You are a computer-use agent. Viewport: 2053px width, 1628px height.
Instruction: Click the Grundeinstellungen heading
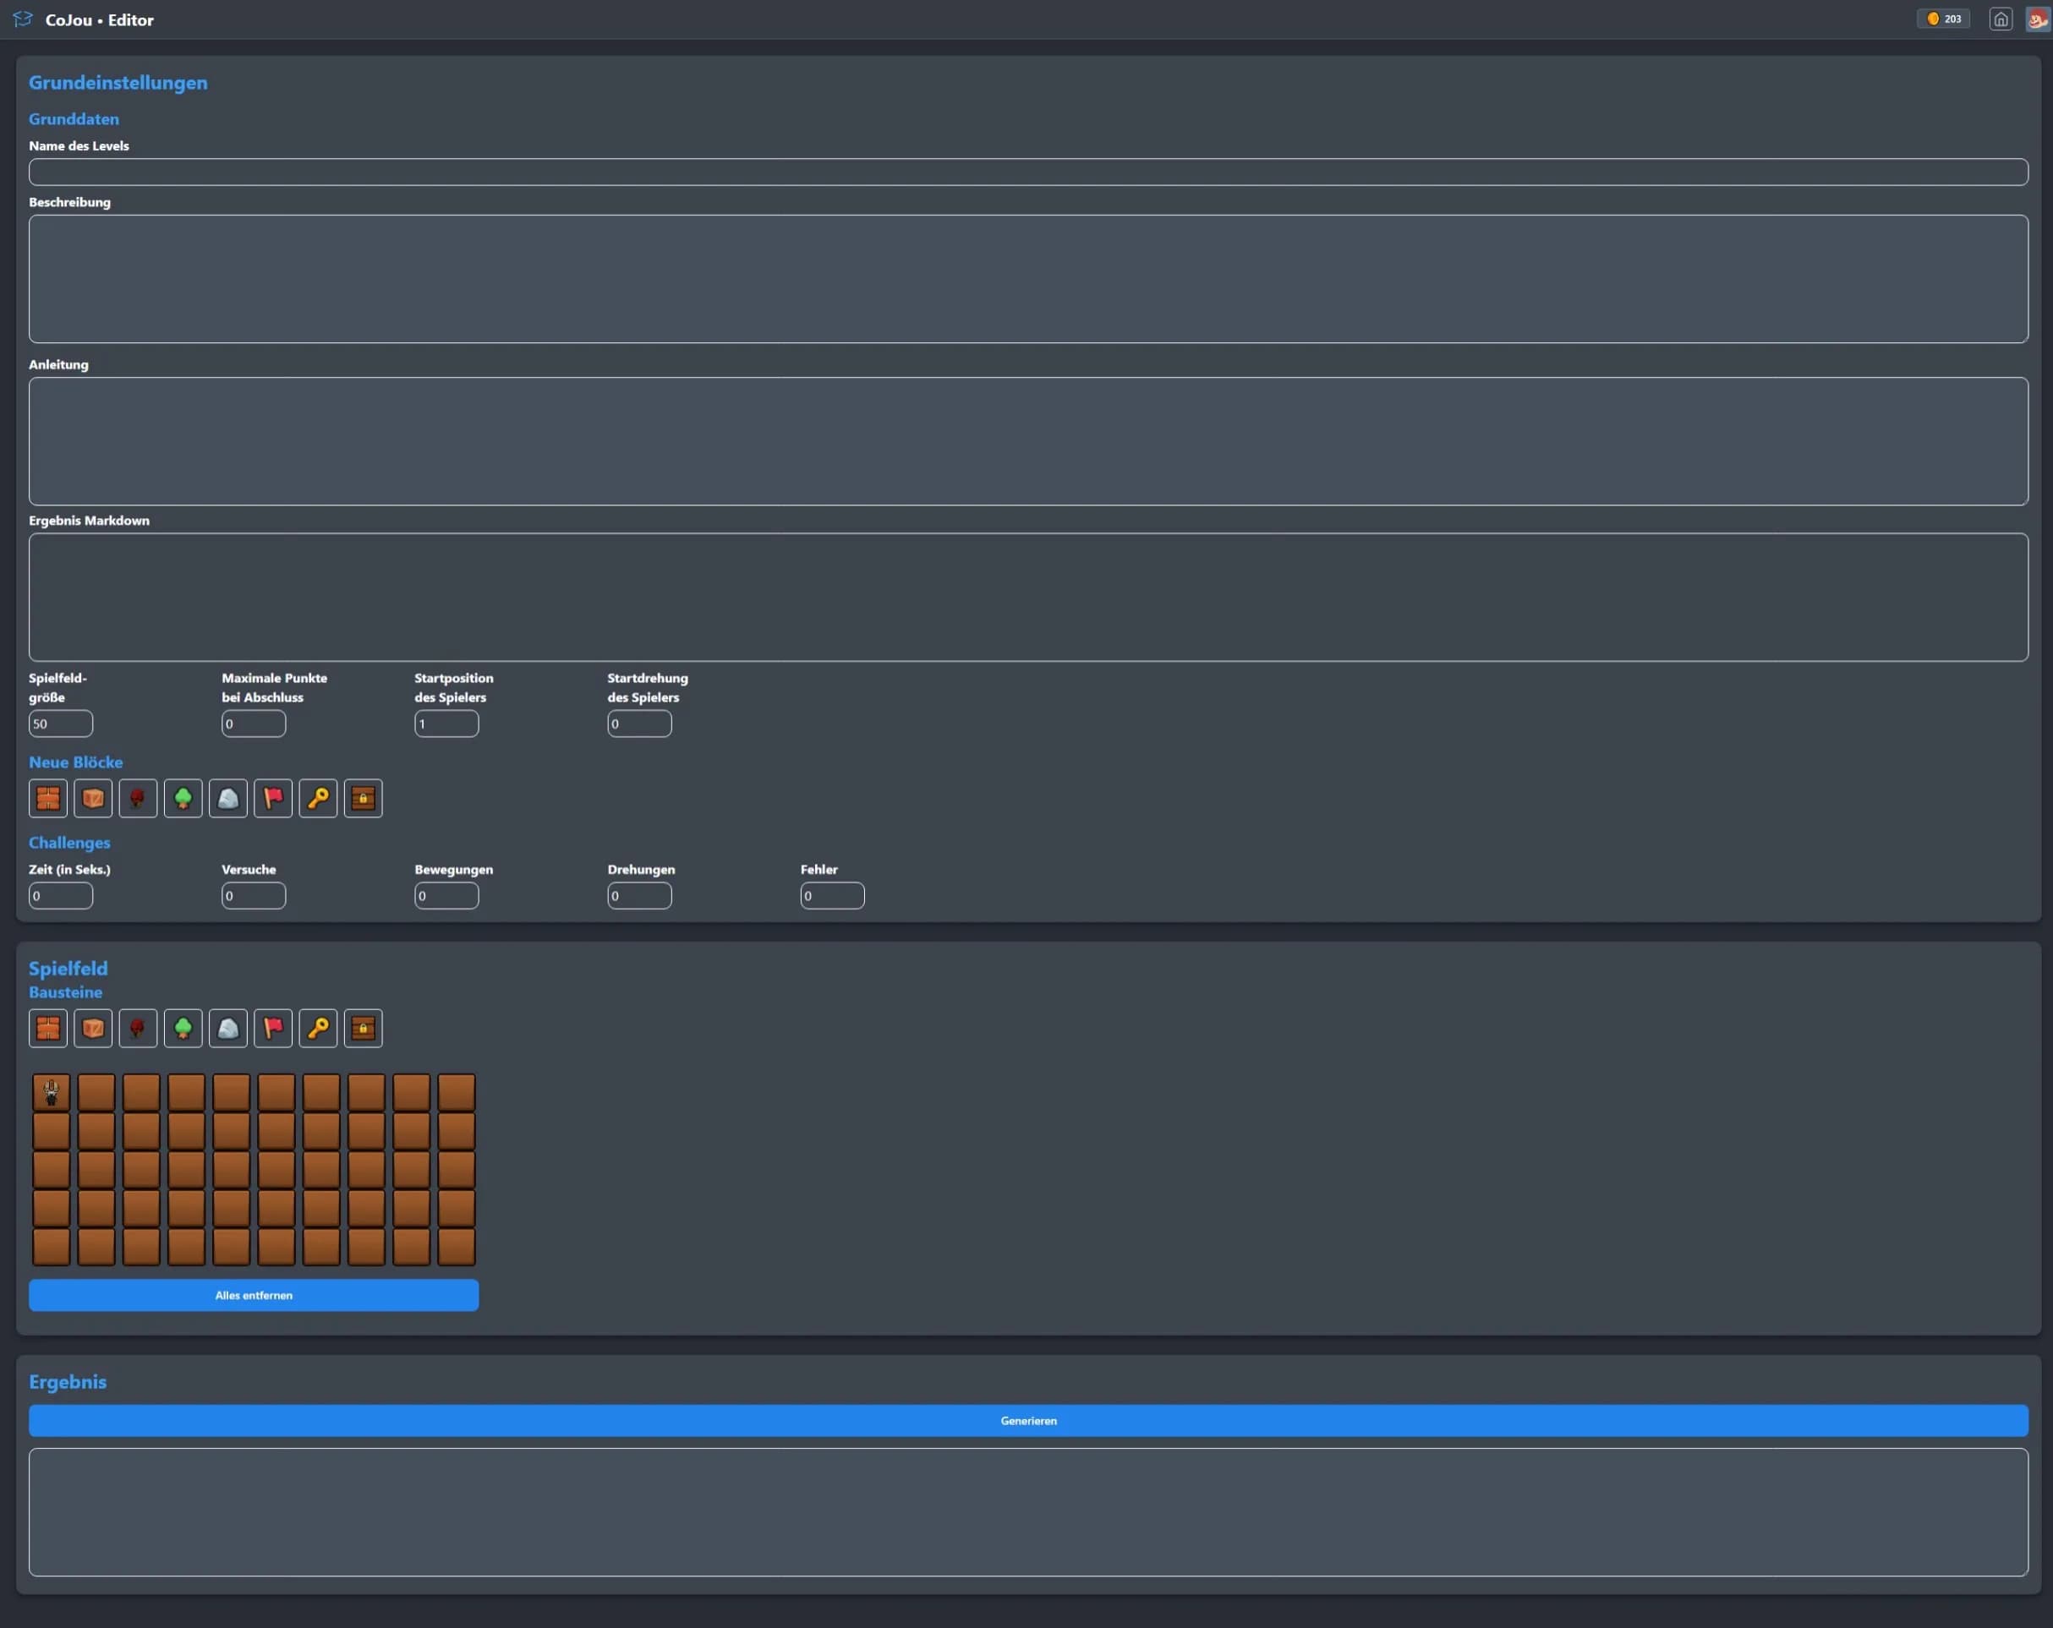[x=118, y=83]
